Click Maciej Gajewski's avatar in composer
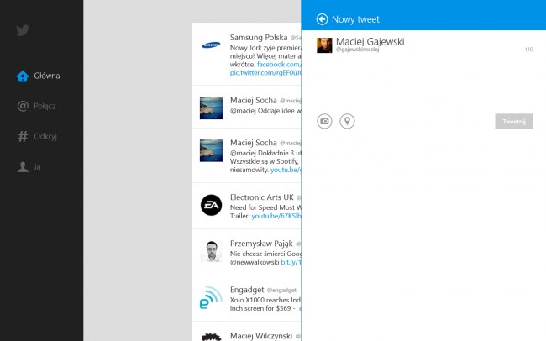 [324, 45]
